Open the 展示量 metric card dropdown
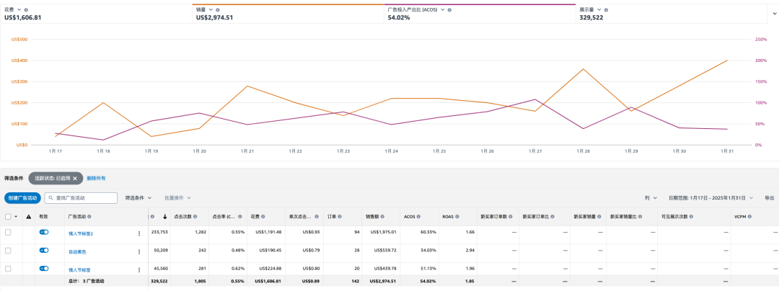 [599, 10]
